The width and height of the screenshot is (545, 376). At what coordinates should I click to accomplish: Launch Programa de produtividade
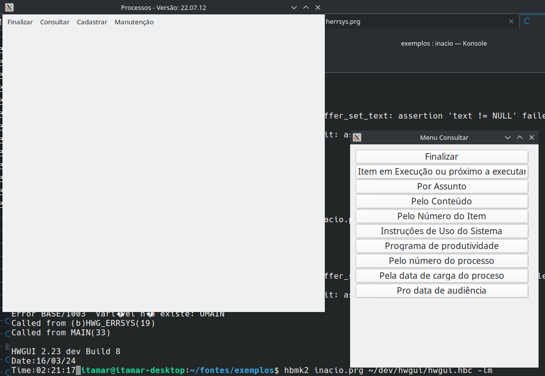pyautogui.click(x=441, y=246)
